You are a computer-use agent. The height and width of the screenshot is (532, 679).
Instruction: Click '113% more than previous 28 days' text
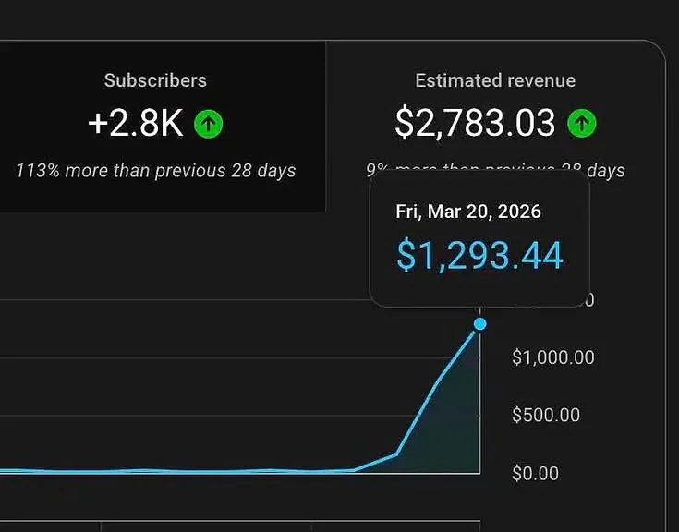coord(156,171)
